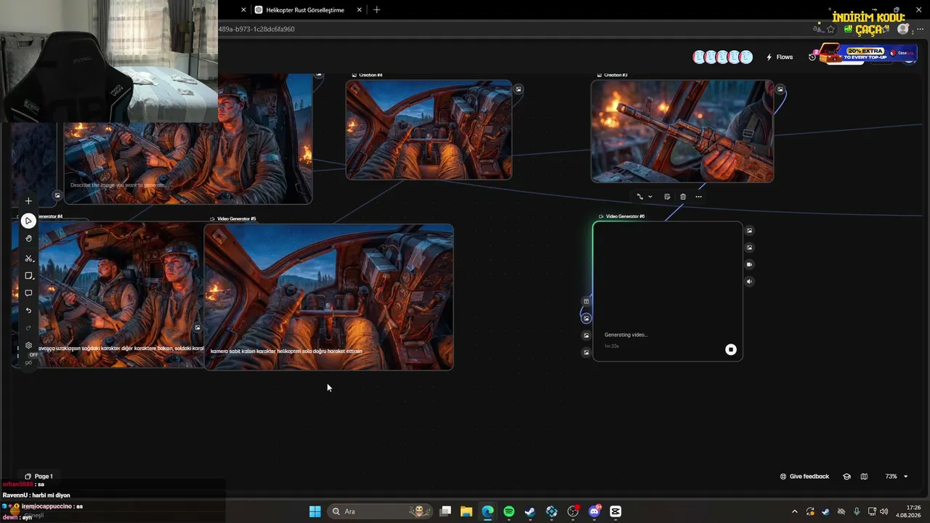Undo last action with the undo arrow

tap(28, 311)
